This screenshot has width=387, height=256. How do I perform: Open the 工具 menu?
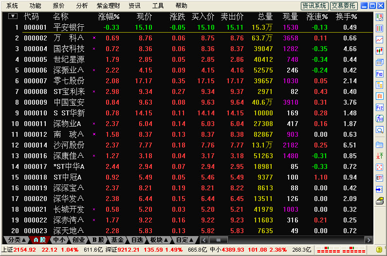(x=158, y=5)
